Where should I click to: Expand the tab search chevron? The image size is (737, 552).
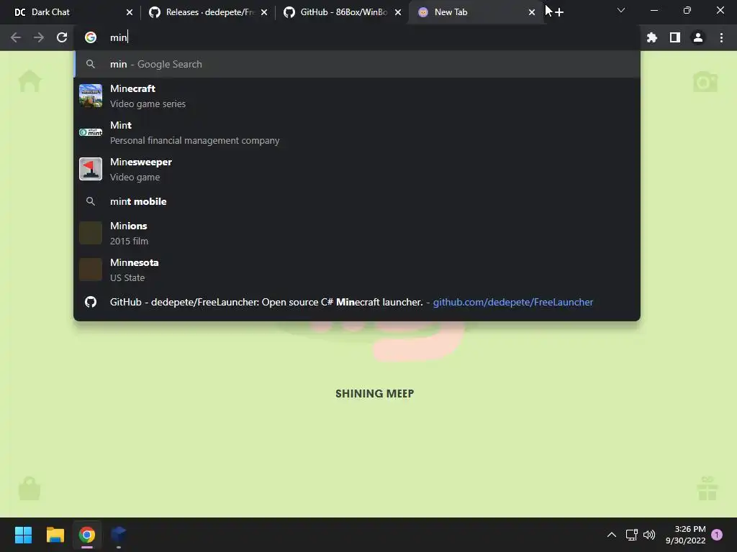click(x=621, y=10)
